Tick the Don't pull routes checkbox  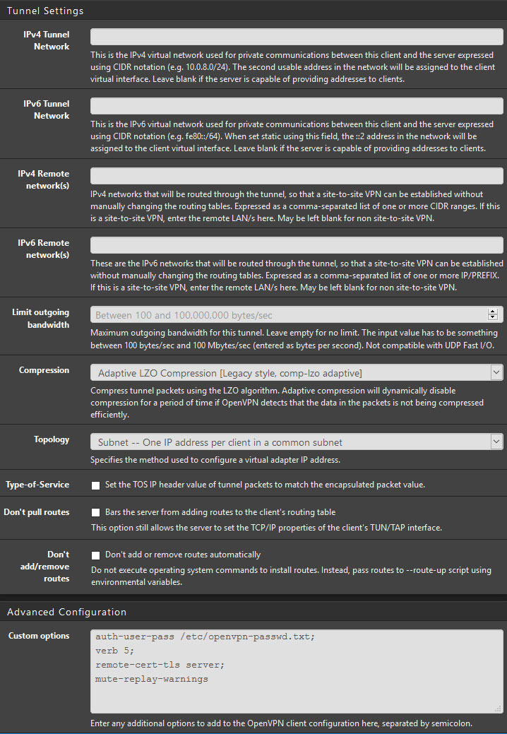point(96,513)
